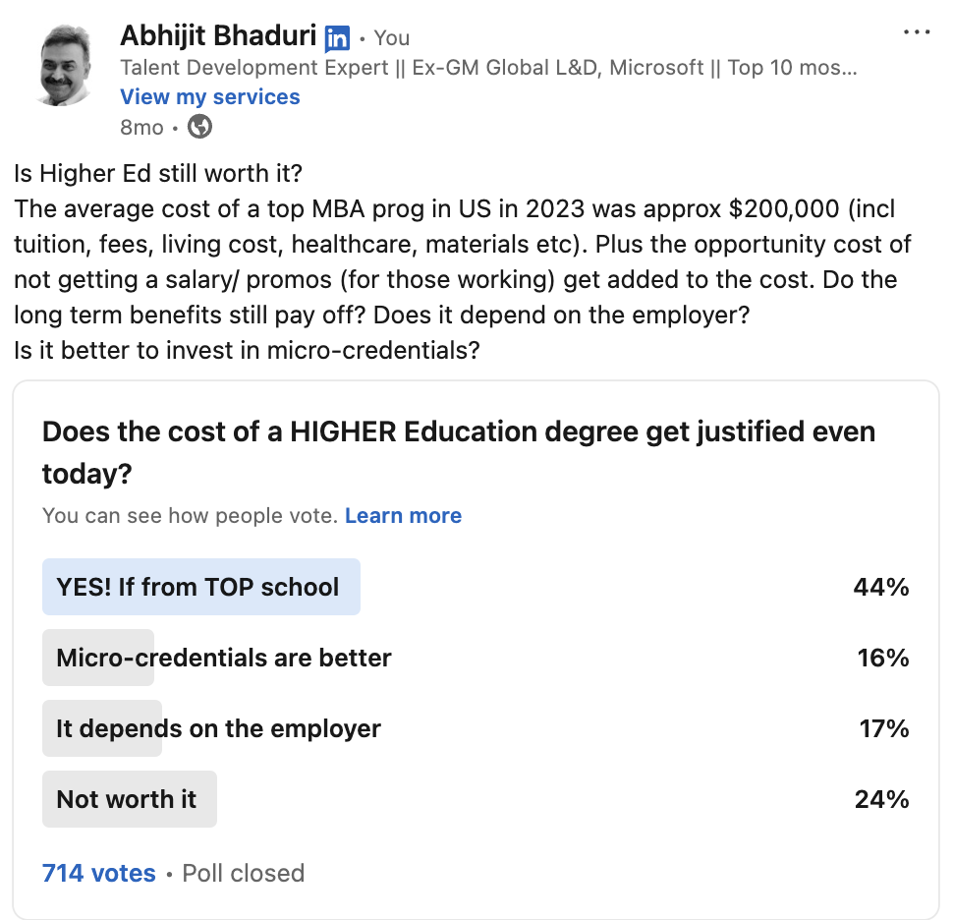953x920 pixels.
Task: Click the 8mo post timestamp
Action: [141, 127]
